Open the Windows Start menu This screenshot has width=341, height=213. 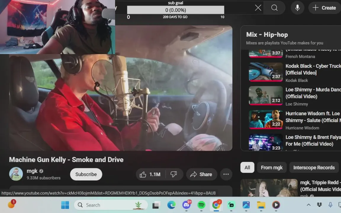tap(65, 205)
